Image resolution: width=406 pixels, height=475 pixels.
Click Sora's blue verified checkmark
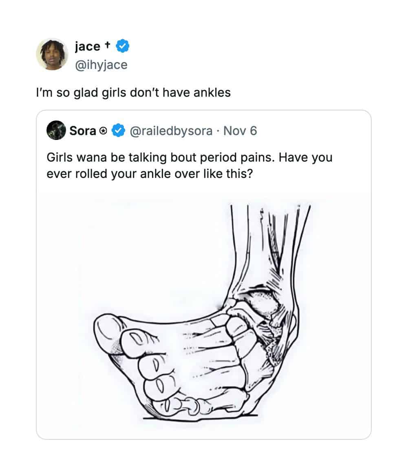point(118,131)
